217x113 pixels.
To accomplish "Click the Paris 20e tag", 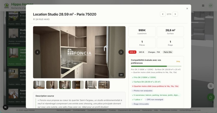I will (x=168, y=52).
